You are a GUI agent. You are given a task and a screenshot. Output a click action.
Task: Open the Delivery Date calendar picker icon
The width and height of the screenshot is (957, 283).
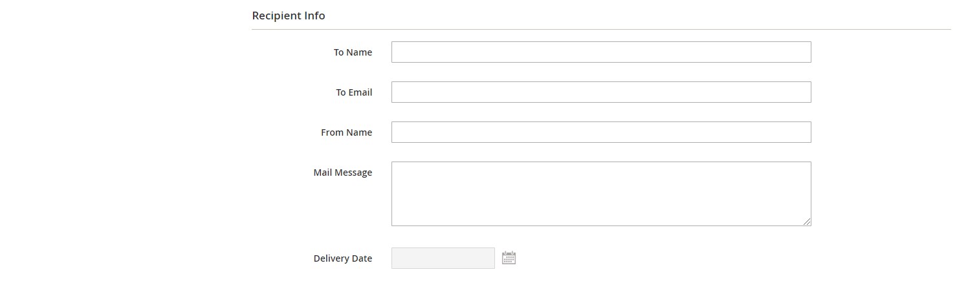pos(509,258)
